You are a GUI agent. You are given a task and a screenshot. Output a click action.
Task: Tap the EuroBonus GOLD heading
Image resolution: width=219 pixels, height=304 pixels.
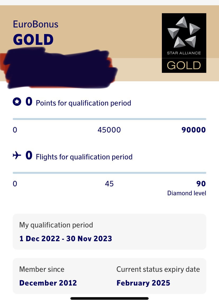[33, 40]
